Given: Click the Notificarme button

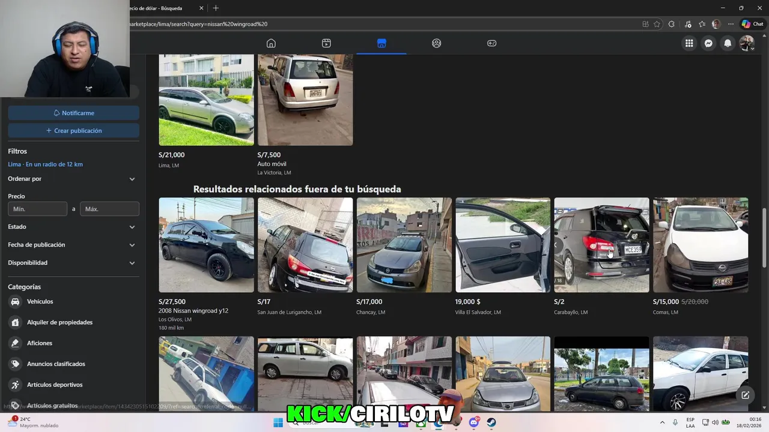Looking at the screenshot, I should 73,113.
